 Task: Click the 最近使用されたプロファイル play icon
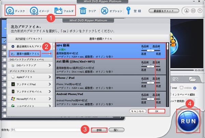point(13,46)
